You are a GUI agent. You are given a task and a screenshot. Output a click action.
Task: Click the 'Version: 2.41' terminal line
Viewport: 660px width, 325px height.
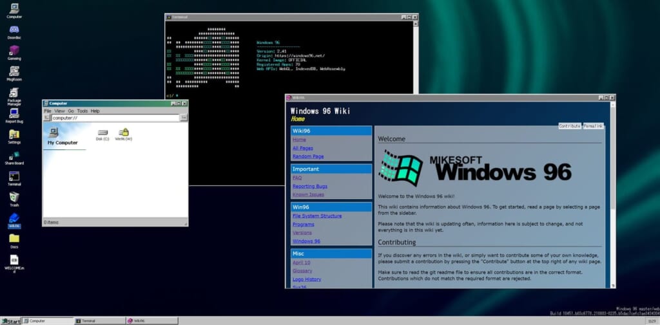point(271,51)
